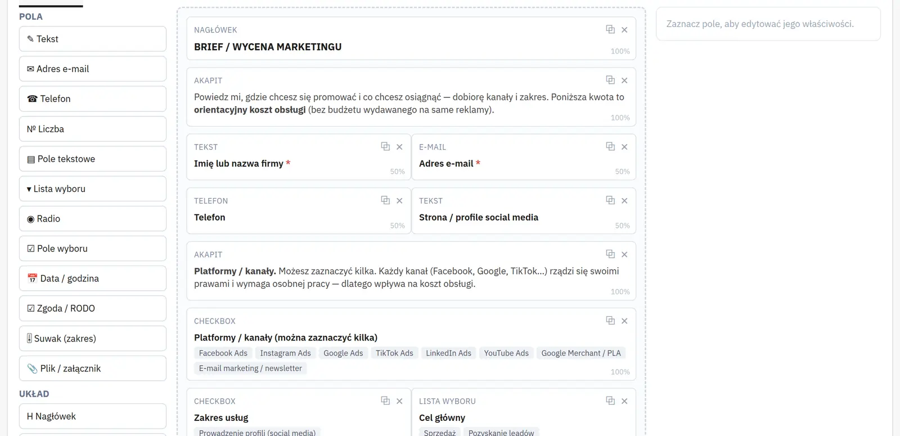Delete the 'Strona / profile social media' field
The width and height of the screenshot is (900, 436).
624,201
